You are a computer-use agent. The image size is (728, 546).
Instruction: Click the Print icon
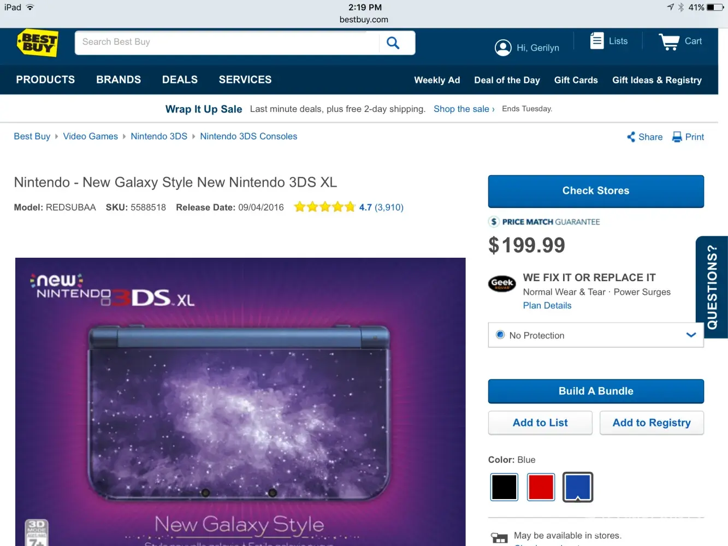[x=677, y=137]
